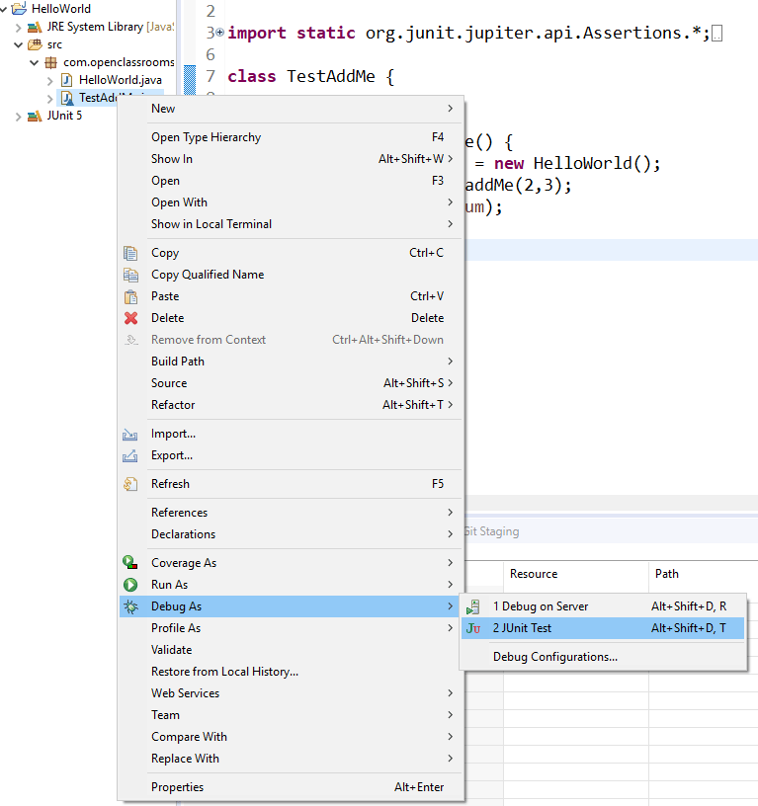
Task: Open the Open With submenu
Action: click(x=292, y=202)
